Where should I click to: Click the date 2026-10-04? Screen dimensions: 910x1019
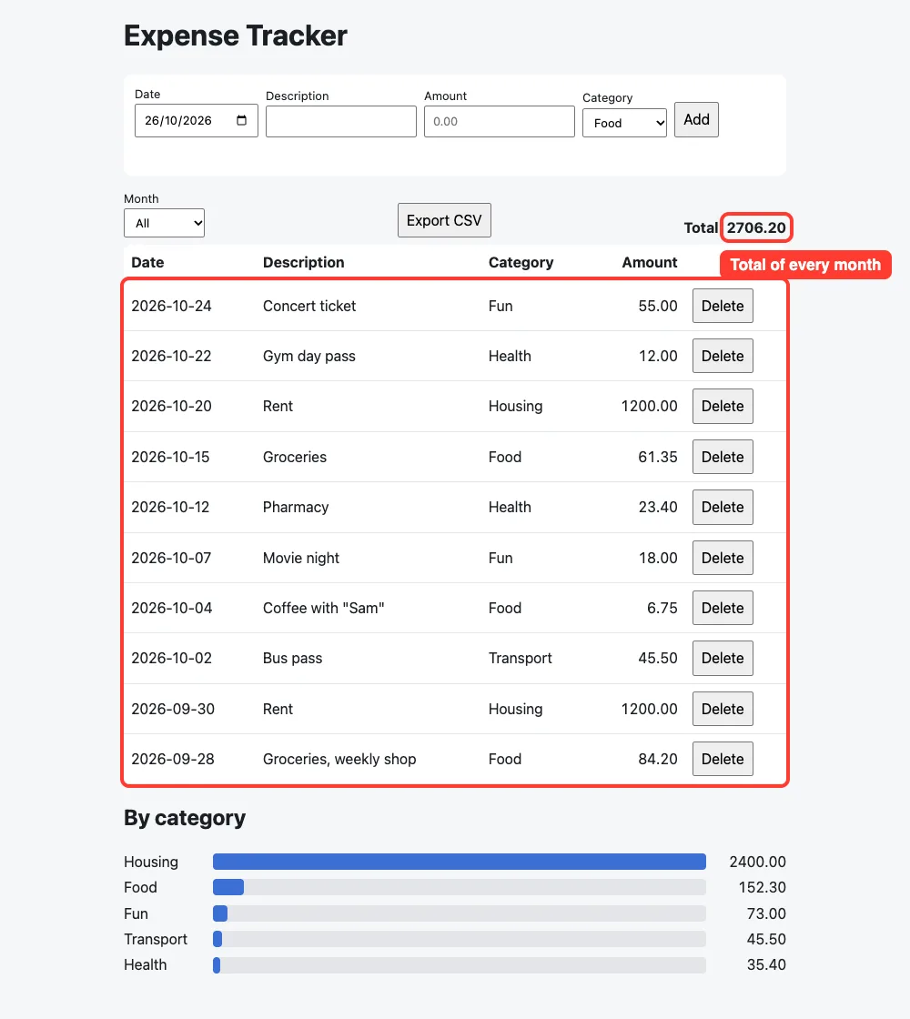[172, 609]
